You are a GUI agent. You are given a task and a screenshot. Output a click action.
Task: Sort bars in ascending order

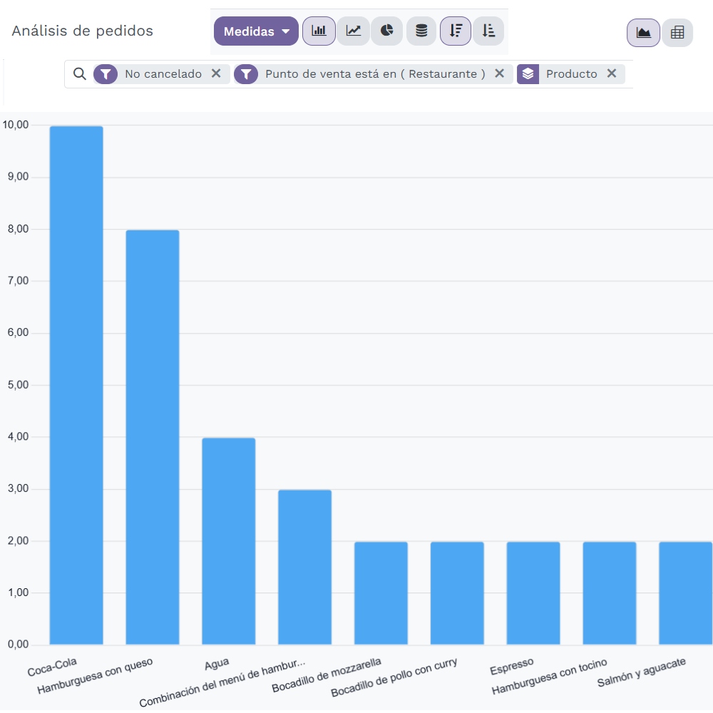pos(488,31)
